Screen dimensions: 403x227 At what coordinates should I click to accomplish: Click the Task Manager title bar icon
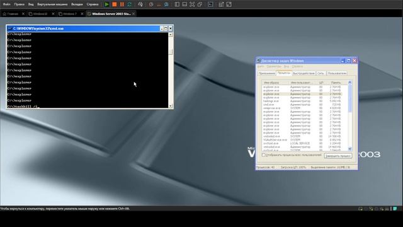tap(259, 61)
